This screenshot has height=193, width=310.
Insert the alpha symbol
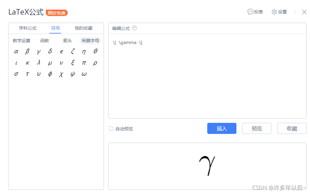[x=16, y=52]
